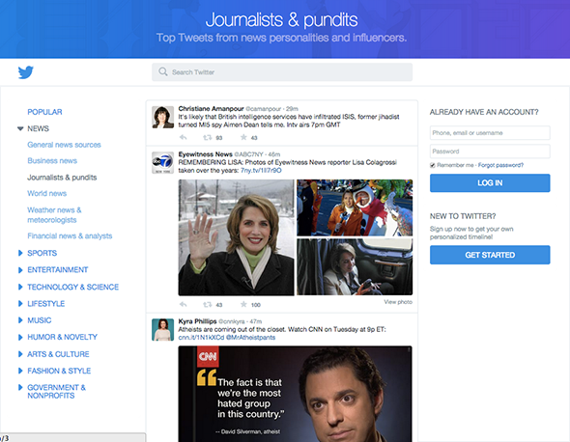
Task: Open Weather news & meteorologists
Action: (x=54, y=214)
